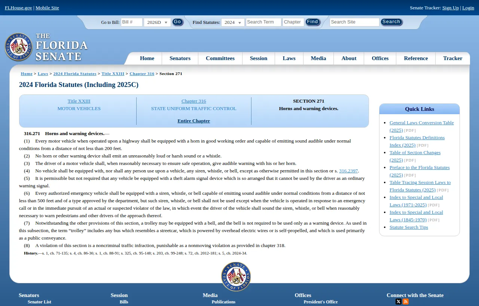This screenshot has width=479, height=306.
Task: Open the Tracker navigation item
Action: click(452, 58)
